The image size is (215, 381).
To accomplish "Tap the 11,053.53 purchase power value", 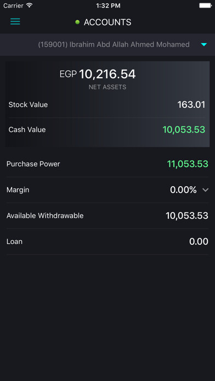I will tap(188, 164).
